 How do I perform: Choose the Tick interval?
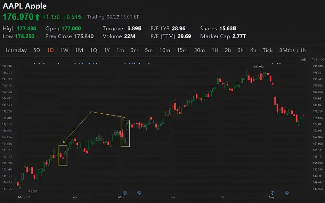tap(268, 50)
